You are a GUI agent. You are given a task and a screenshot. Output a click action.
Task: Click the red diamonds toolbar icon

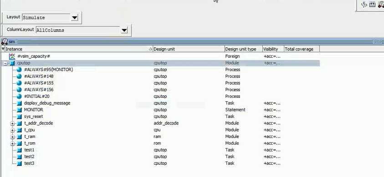pos(381,4)
